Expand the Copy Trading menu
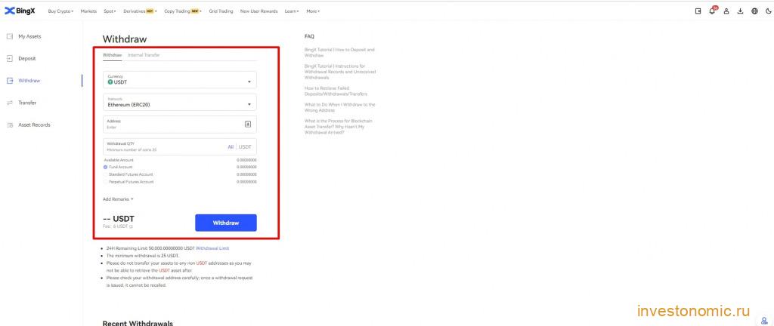The height and width of the screenshot is (326, 774). click(x=183, y=11)
